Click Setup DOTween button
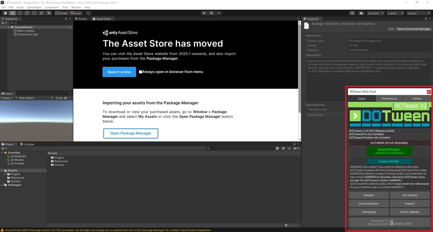The height and width of the screenshot is (232, 433). (x=389, y=151)
